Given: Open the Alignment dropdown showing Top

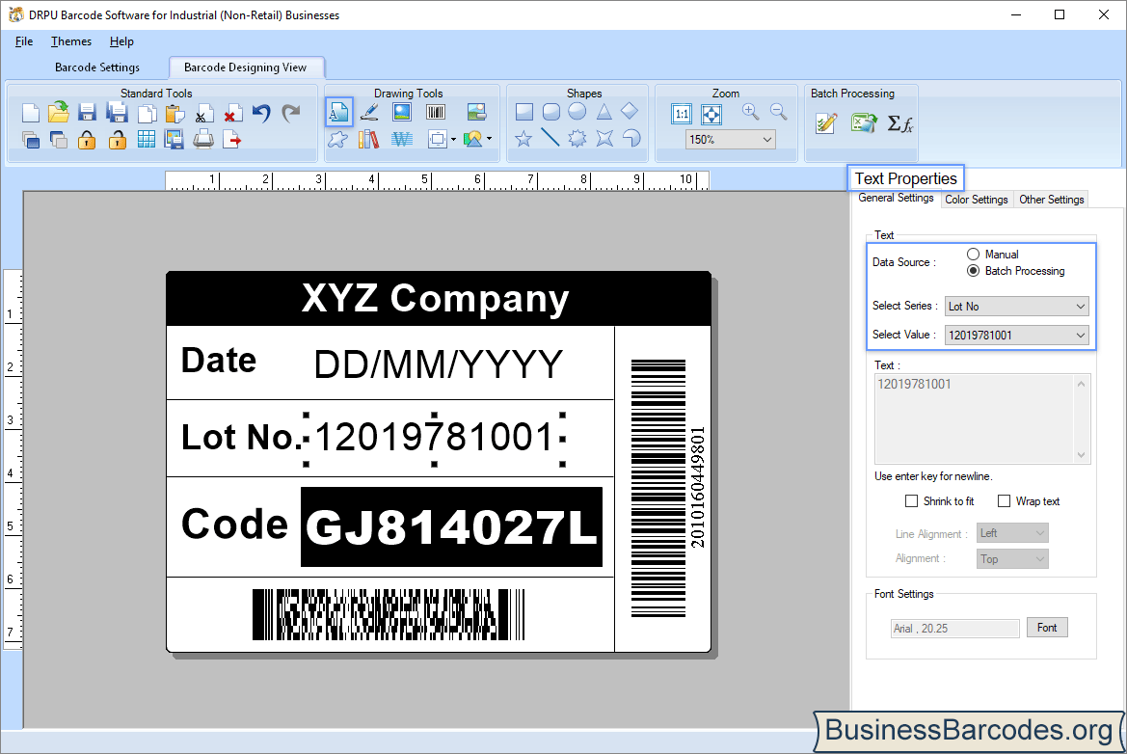Looking at the screenshot, I should pyautogui.click(x=1012, y=558).
